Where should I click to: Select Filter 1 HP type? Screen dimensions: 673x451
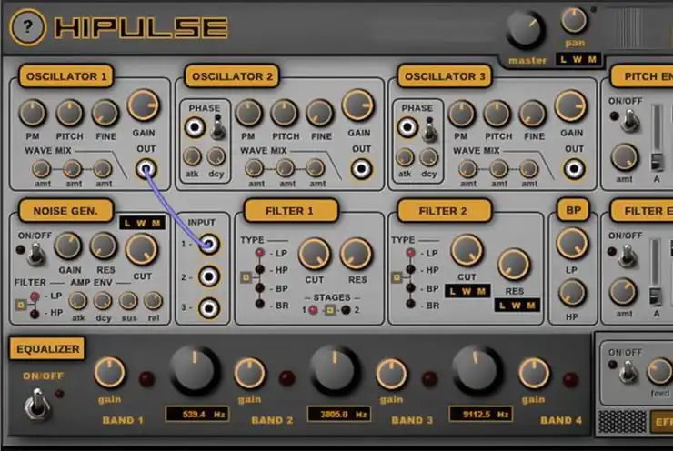[x=260, y=269]
